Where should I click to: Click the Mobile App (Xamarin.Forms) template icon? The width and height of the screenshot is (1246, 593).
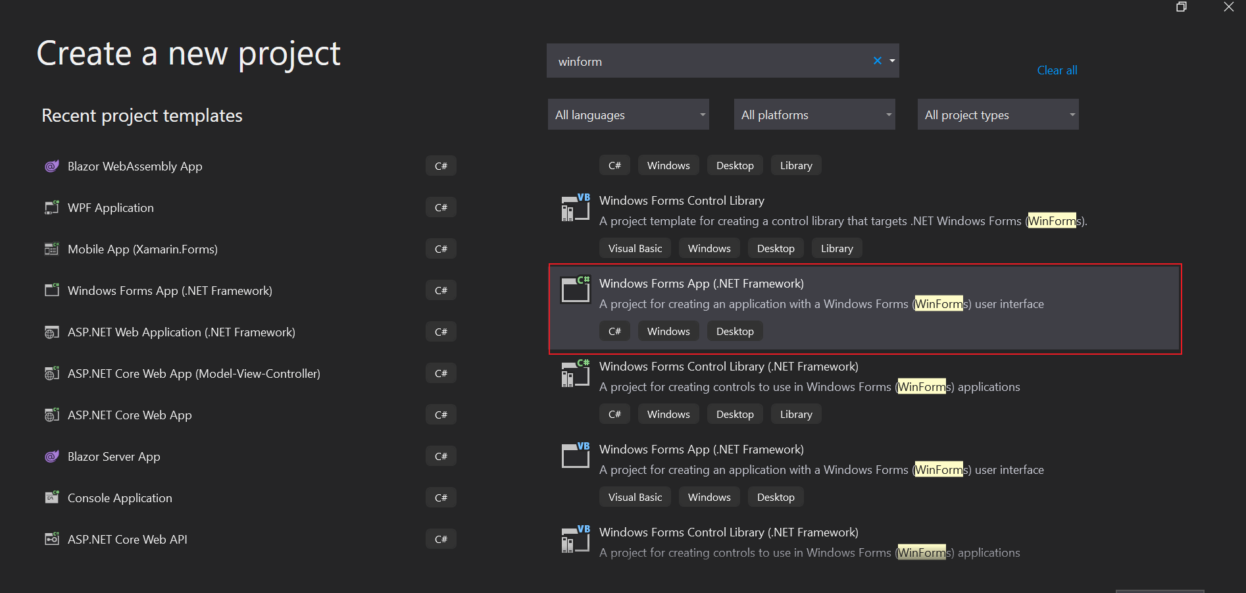pyautogui.click(x=51, y=249)
